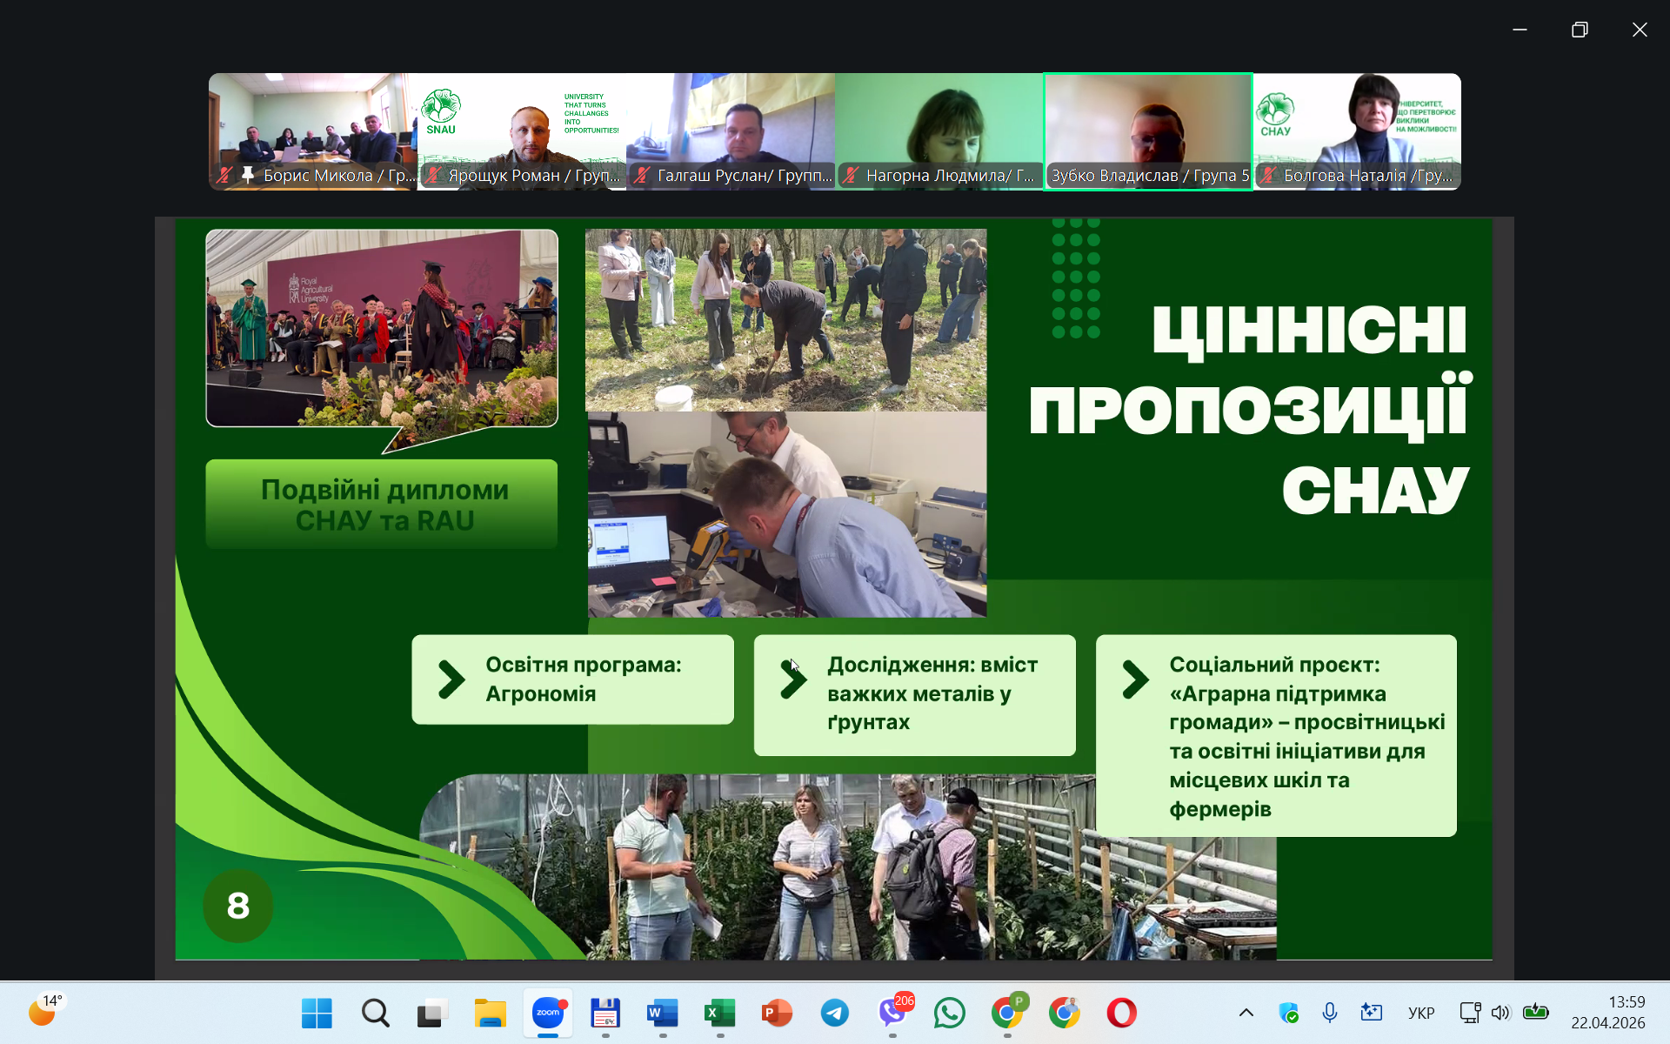
Task: Toggle microphone icon in the system tray
Action: (1329, 1013)
